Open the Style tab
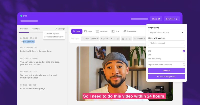This screenshot has height=105, width=200. (x=77, y=31)
